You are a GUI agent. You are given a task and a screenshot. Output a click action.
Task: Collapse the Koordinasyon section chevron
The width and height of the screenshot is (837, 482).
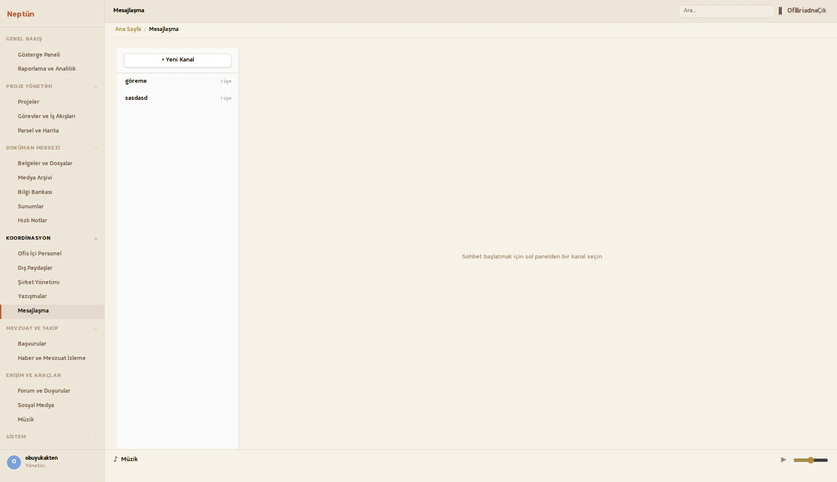pos(96,238)
